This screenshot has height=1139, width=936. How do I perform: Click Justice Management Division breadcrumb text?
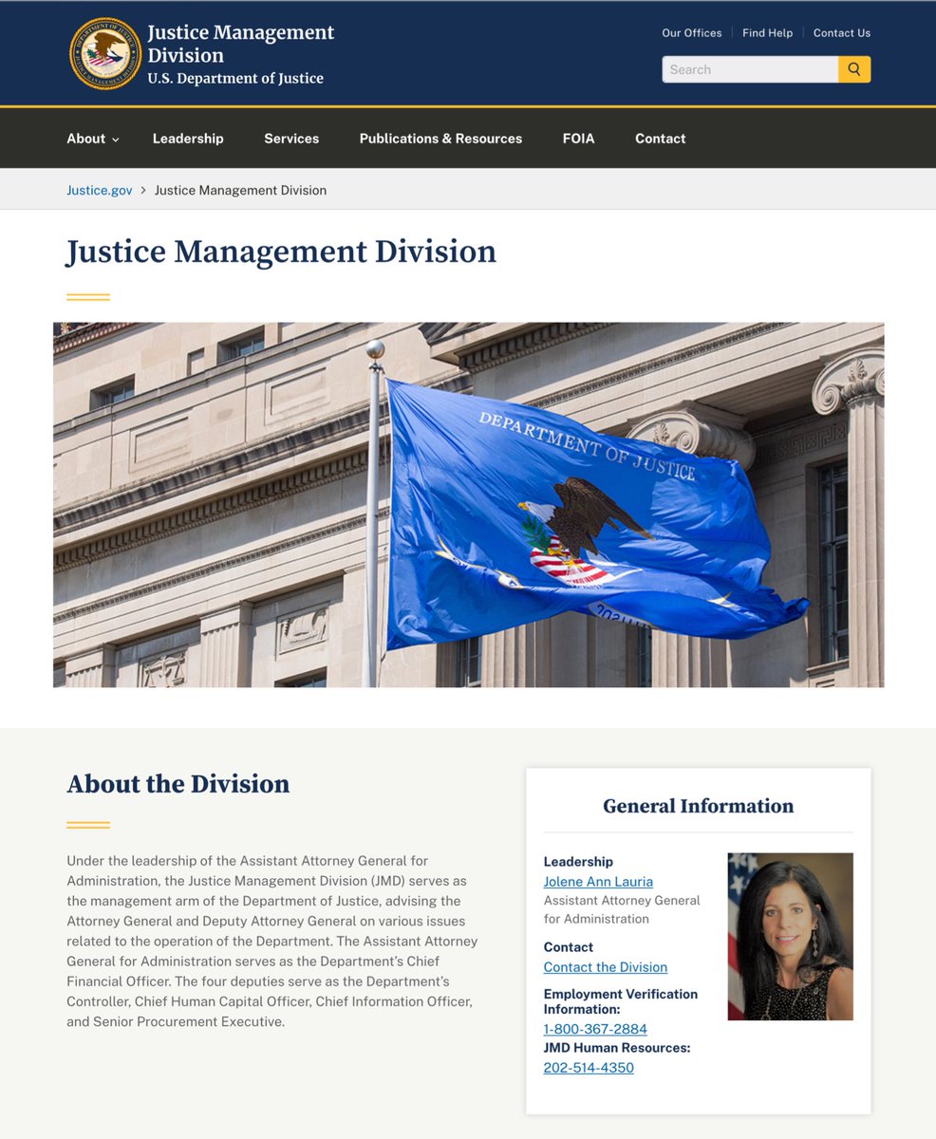coord(240,190)
